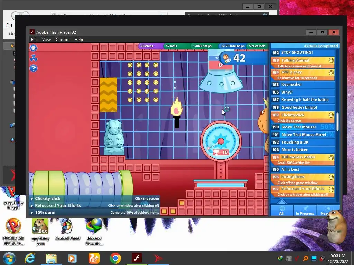Screen dimensions: 354x265
Task: Switch to Flash Player taskbar icon
Action: click(137, 258)
